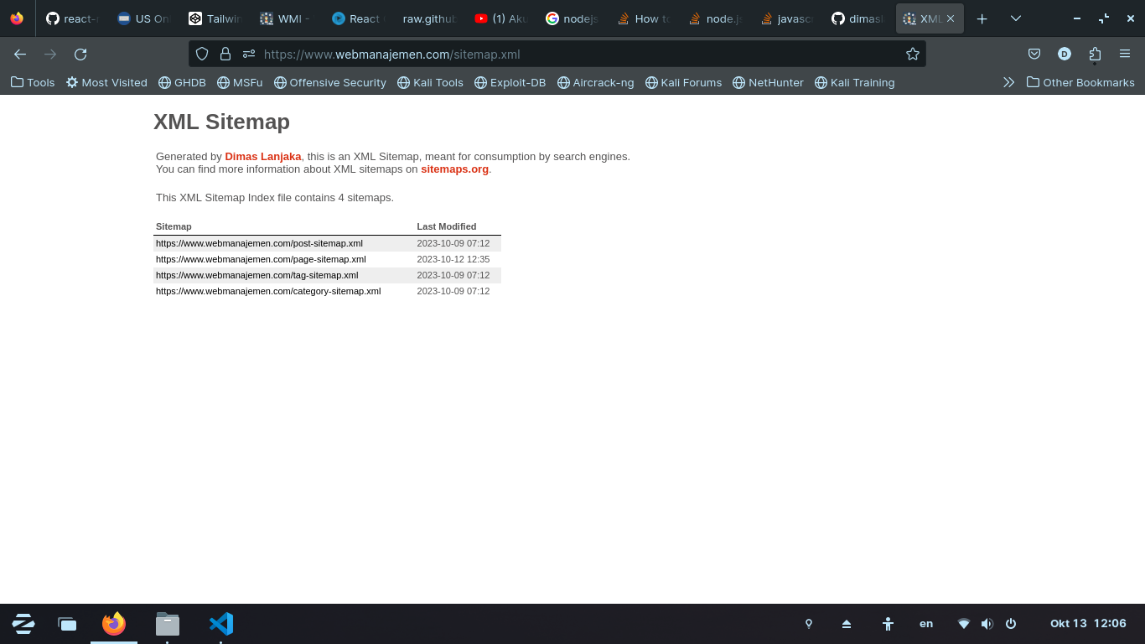This screenshot has width=1145, height=644.
Task: Launch VS Code from the taskbar
Action: [x=220, y=624]
